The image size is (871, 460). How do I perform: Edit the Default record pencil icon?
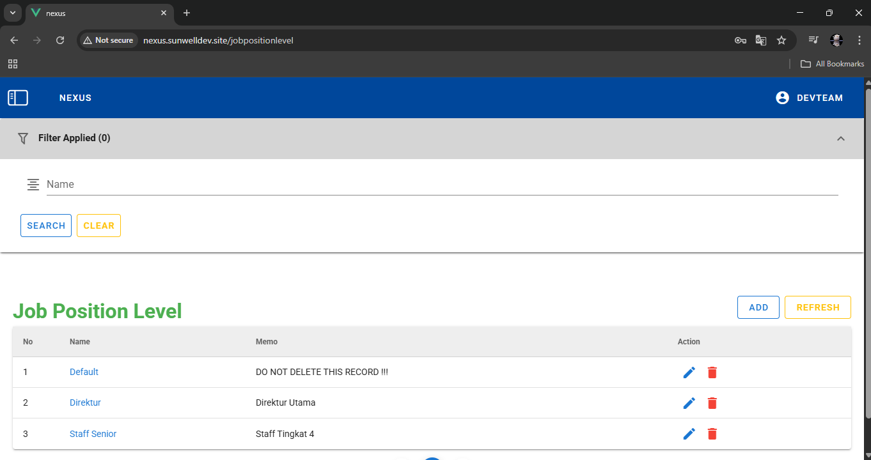click(x=689, y=372)
